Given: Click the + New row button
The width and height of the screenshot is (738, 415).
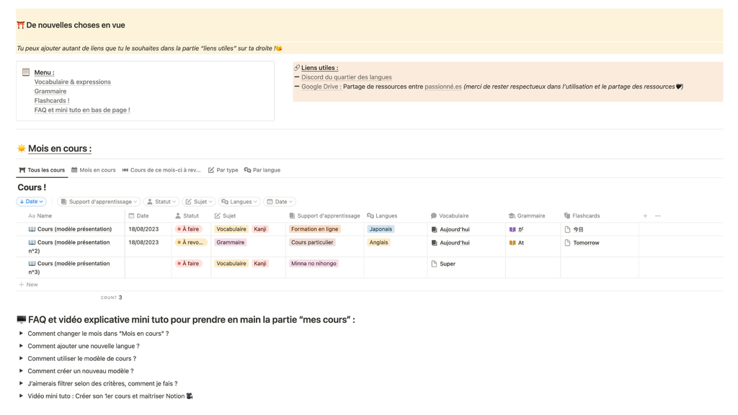Looking at the screenshot, I should [28, 285].
